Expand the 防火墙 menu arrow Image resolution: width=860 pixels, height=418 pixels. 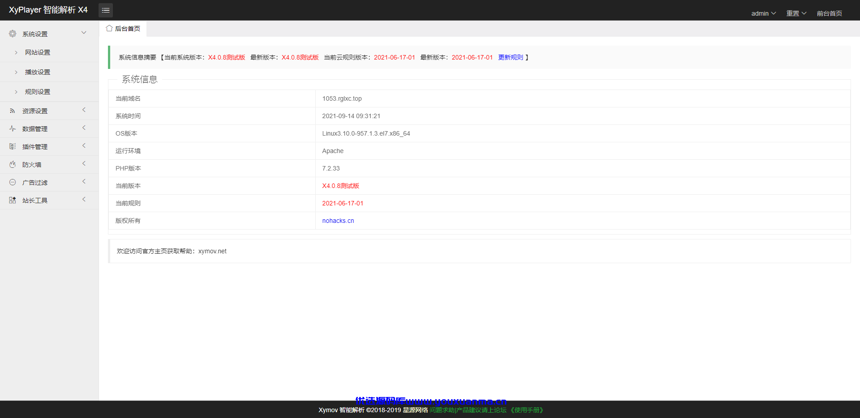pos(84,164)
